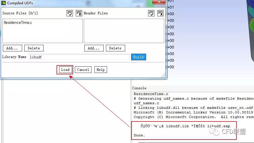Add a new source file

12,48
